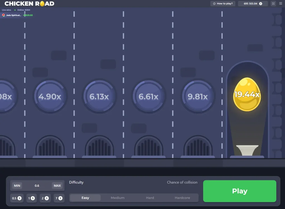Click the bet amount field showing 0.6

(37, 186)
